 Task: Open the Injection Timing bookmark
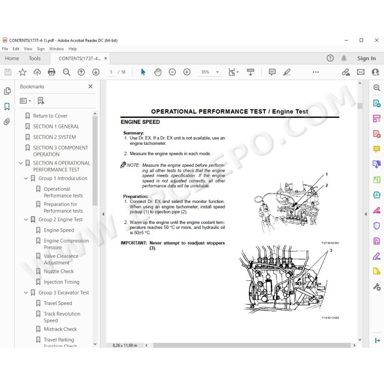tap(61, 282)
